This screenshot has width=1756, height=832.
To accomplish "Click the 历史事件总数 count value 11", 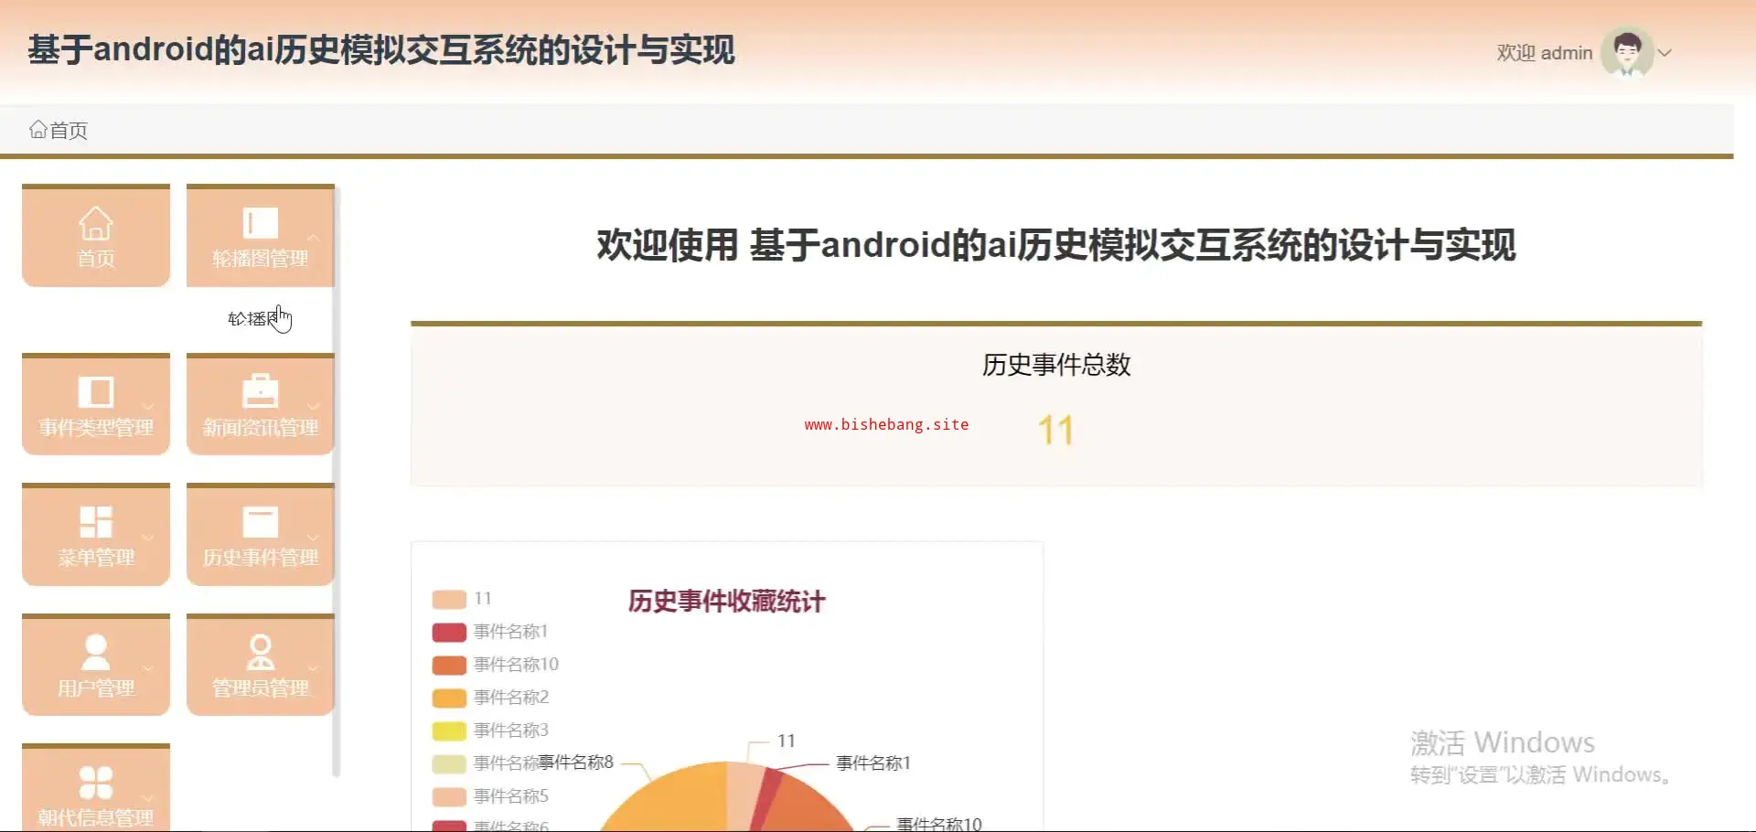I will pos(1055,430).
